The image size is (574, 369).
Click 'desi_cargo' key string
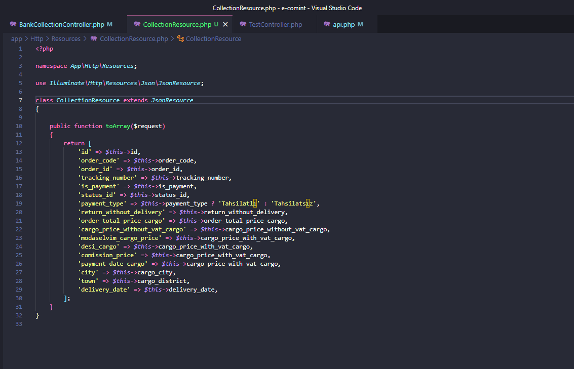coord(99,247)
